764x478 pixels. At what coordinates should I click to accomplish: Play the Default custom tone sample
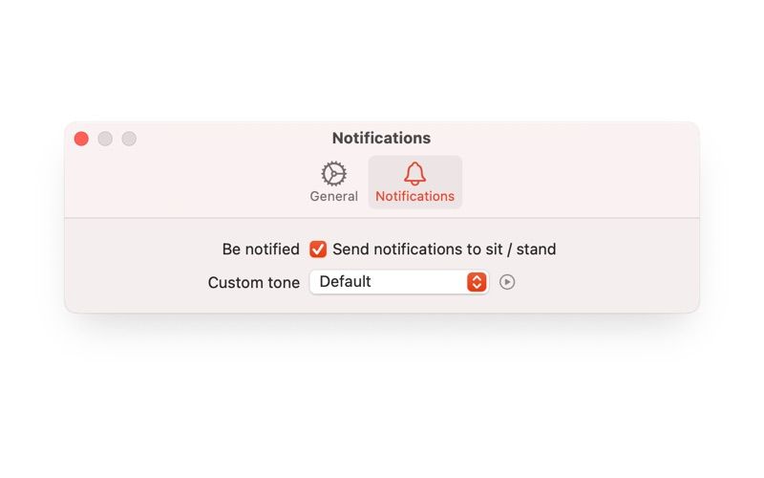coord(507,282)
